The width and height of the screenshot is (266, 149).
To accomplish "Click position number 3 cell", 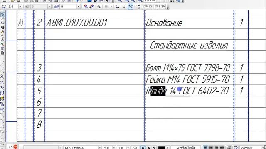I will click(39, 68).
